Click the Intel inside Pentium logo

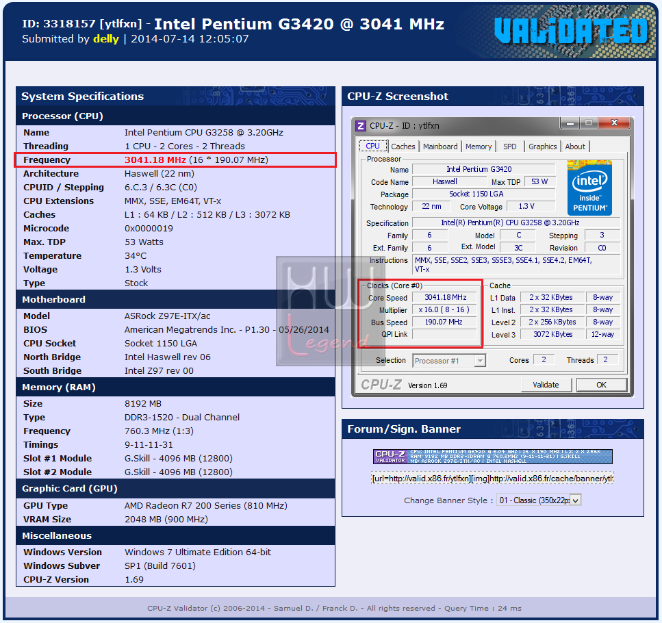pos(589,188)
